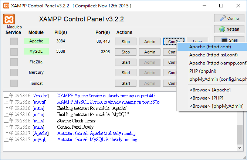Choose Apache (httpd-ssl.conf) menu entry
Screen dimensions: 247x160
tap(213, 55)
